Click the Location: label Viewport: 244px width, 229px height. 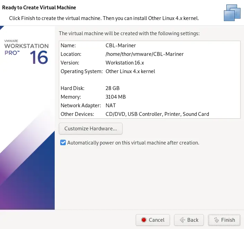tap(71, 54)
